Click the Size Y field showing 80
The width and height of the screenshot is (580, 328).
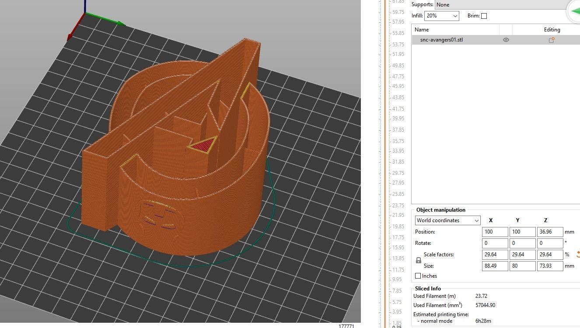pos(522,266)
